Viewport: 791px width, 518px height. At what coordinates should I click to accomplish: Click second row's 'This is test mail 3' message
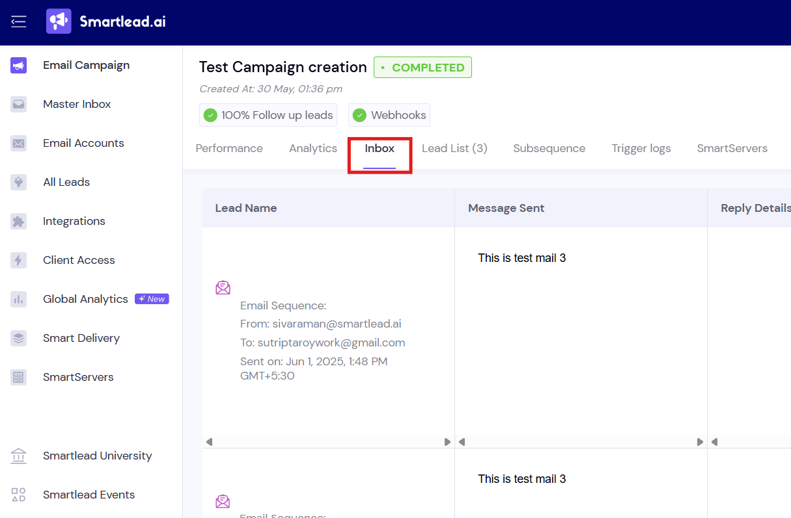tap(522, 479)
